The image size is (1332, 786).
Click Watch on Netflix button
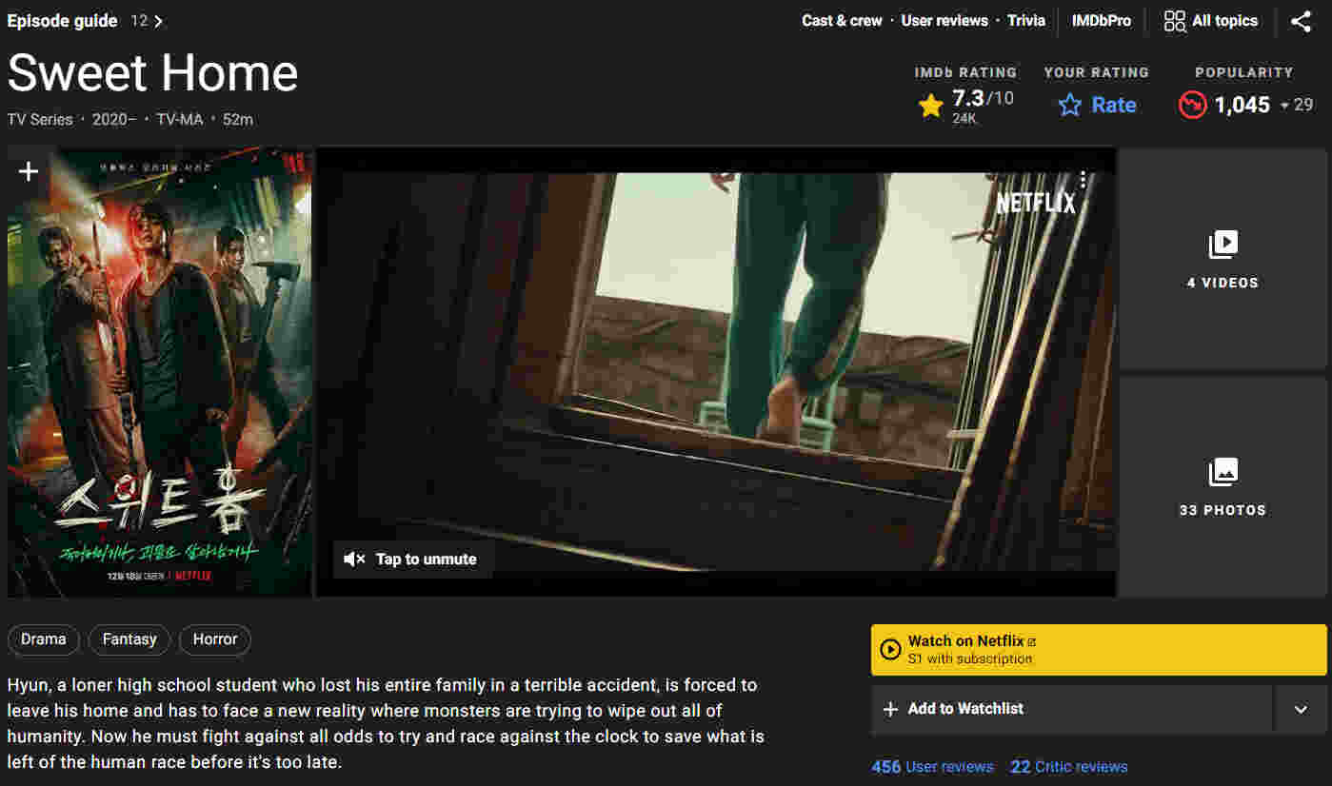click(1099, 650)
